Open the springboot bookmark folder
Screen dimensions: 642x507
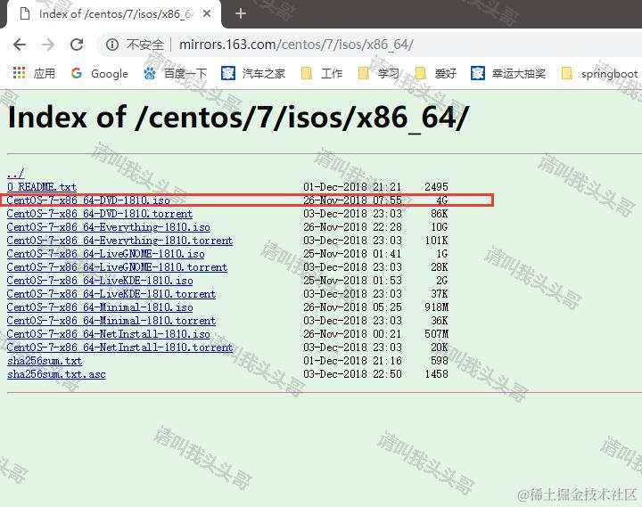coord(599,73)
